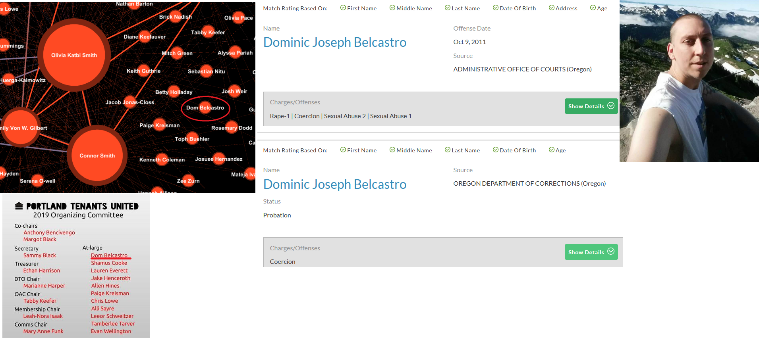Open Anthony Bencivengo under Co-chairs
Viewport: 759px width, 338px height.
(49, 232)
